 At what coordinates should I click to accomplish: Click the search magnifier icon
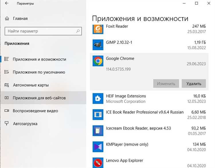point(78,31)
